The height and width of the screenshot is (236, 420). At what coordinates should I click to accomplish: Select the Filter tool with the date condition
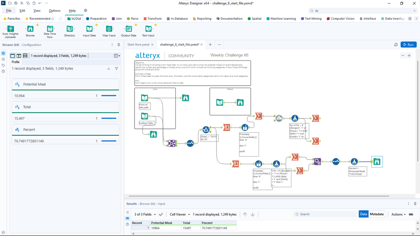tap(206, 130)
